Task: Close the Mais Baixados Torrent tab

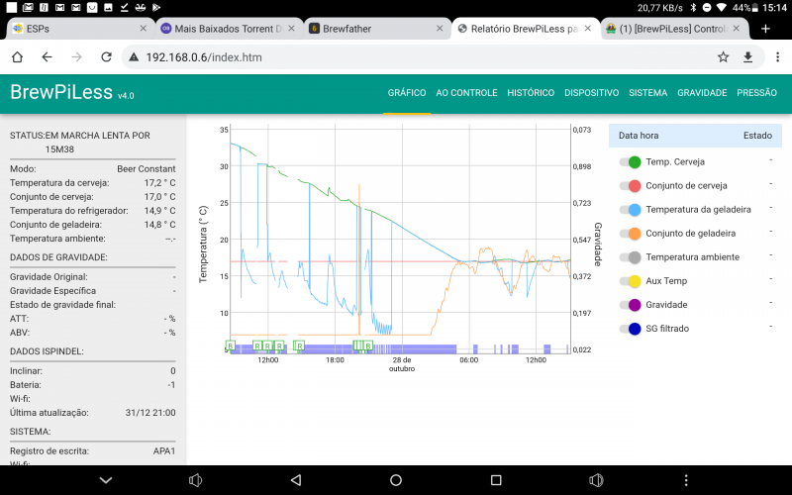Action: point(291,29)
